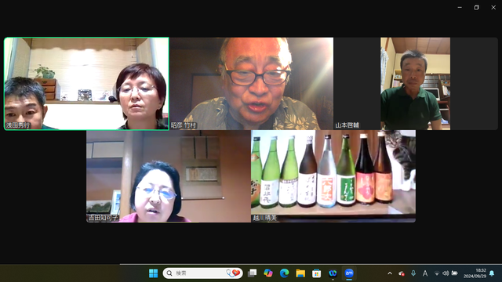Open Microsoft Edge from the taskbar
This screenshot has height=282, width=502.
pyautogui.click(x=284, y=273)
